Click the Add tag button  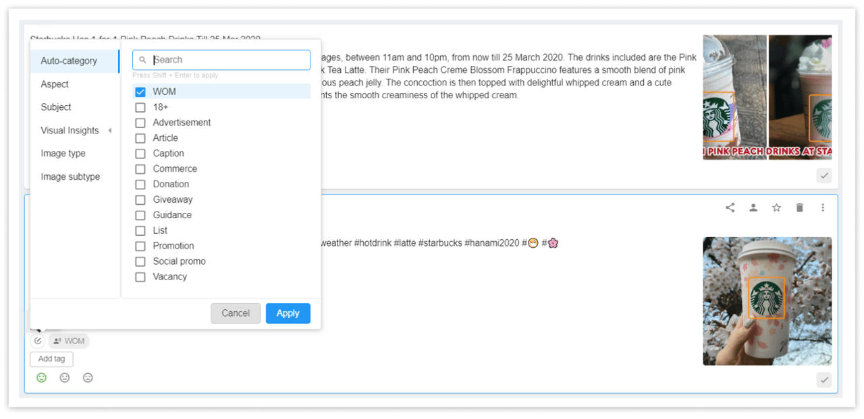tap(51, 359)
